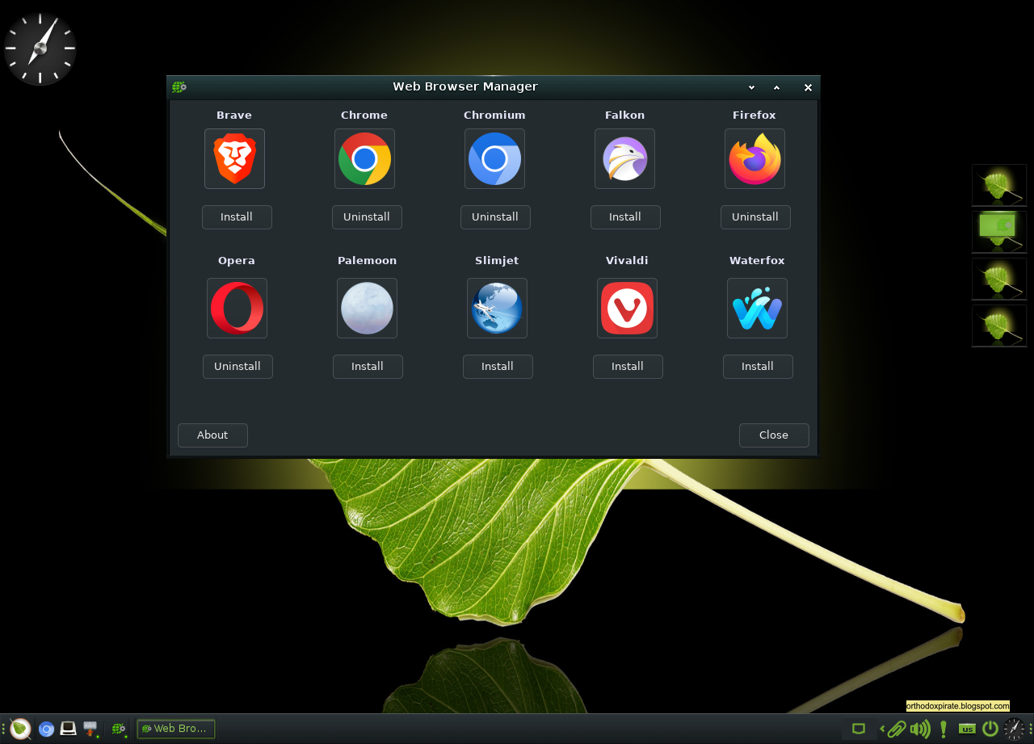The height and width of the screenshot is (744, 1034).
Task: Click the Palemoon label text
Action: [367, 261]
